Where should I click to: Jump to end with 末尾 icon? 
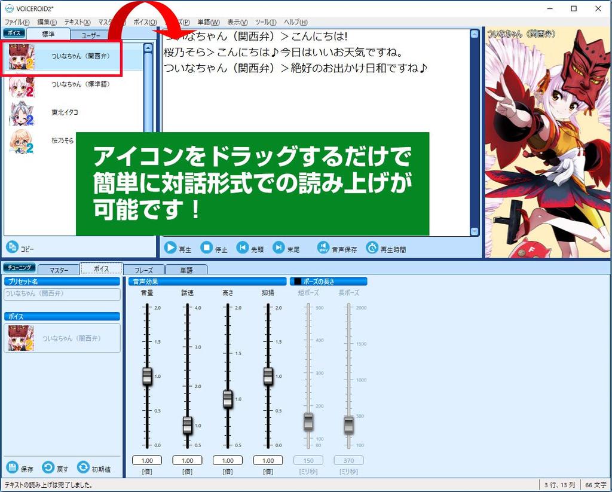[x=279, y=247]
